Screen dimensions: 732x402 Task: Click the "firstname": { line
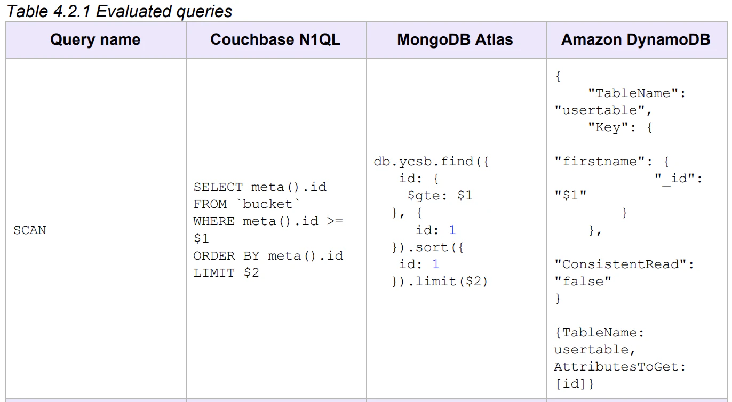pos(611,162)
